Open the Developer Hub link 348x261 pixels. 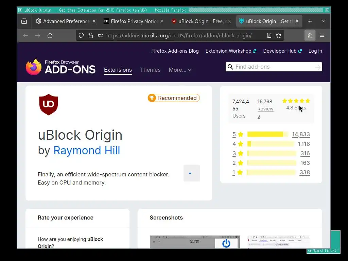(282, 51)
